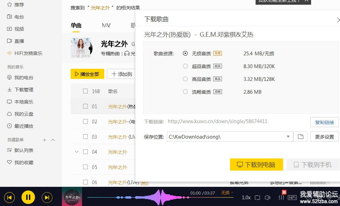Screen dimensions: 340x206
Task: Click the download link URL text
Action: click(x=218, y=121)
